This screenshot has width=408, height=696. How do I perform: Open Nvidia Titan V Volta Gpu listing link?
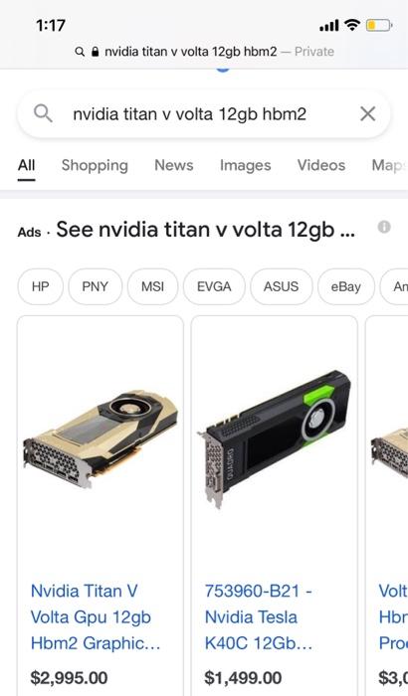point(96,617)
